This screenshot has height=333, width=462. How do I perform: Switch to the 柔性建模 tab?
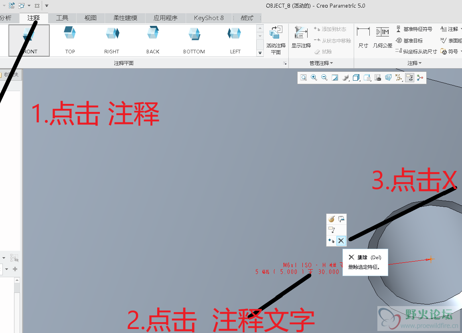click(125, 18)
